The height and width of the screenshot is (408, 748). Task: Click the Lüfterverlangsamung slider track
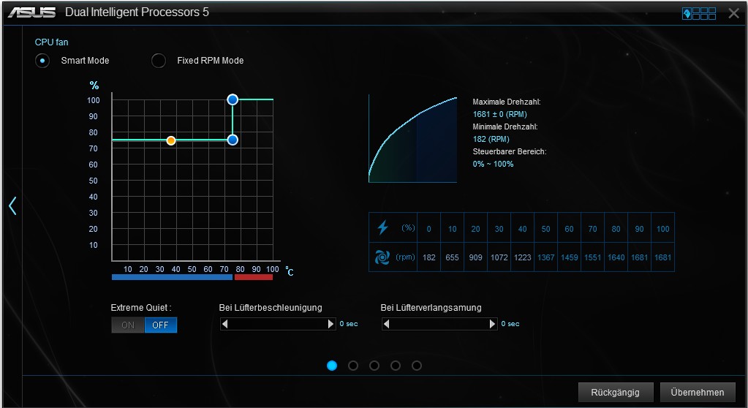point(439,324)
